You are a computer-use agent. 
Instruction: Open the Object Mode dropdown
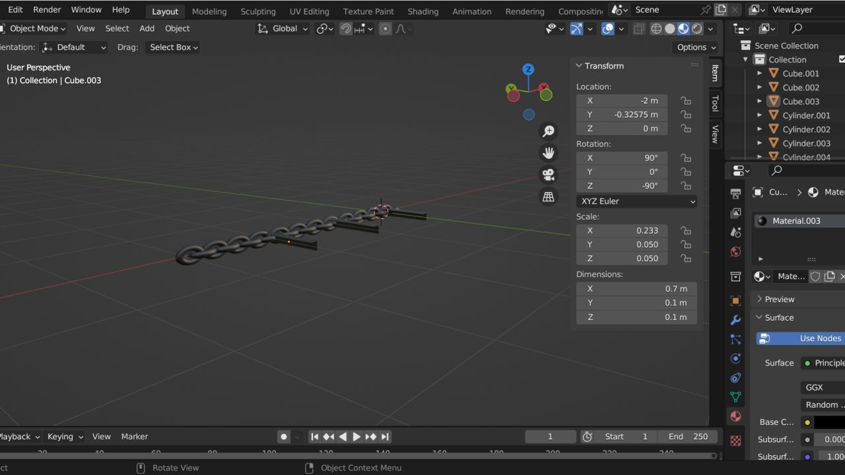click(33, 28)
